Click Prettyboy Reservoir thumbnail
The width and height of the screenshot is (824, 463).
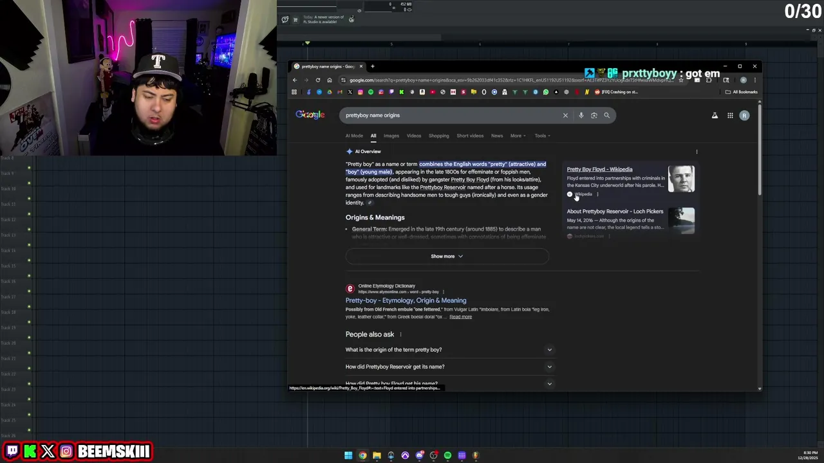(x=681, y=221)
